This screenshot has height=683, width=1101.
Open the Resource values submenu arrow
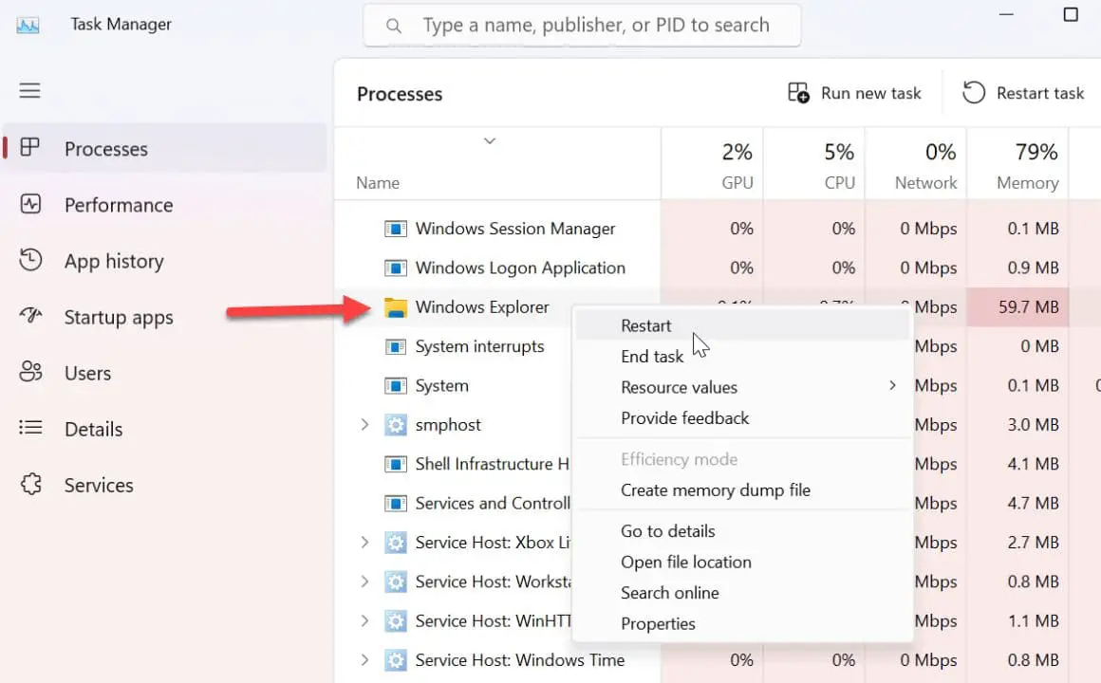892,385
